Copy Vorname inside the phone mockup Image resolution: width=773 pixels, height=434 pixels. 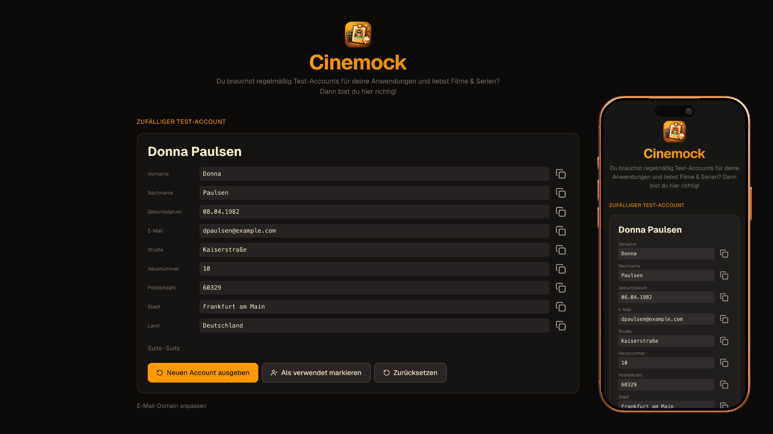724,254
